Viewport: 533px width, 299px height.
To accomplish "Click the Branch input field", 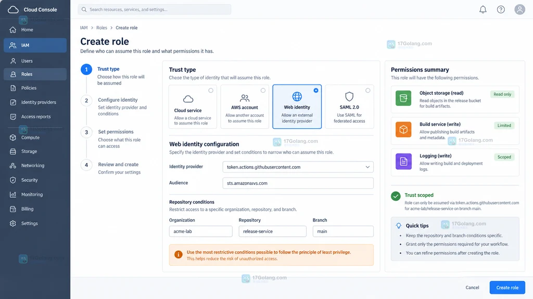I will click(x=343, y=231).
